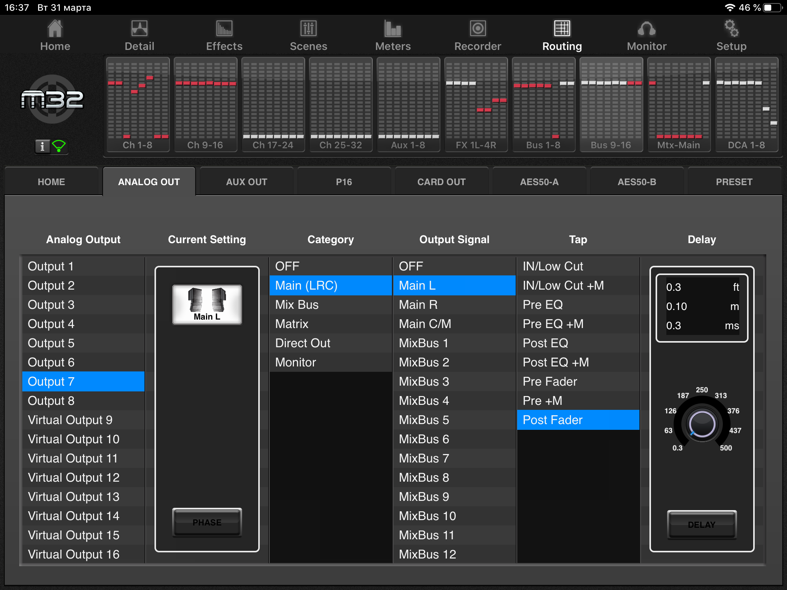Go to the Scenes mixer icon
This screenshot has height=590, width=787.
tap(308, 29)
